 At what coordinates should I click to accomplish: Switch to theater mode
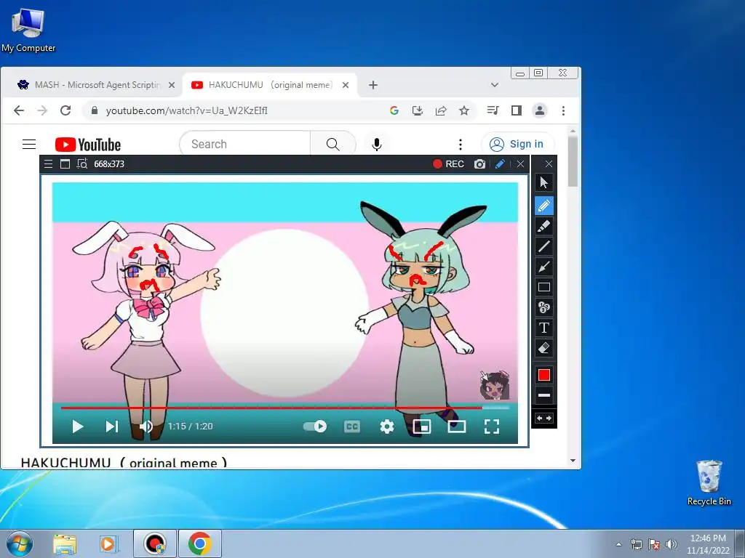[457, 426]
